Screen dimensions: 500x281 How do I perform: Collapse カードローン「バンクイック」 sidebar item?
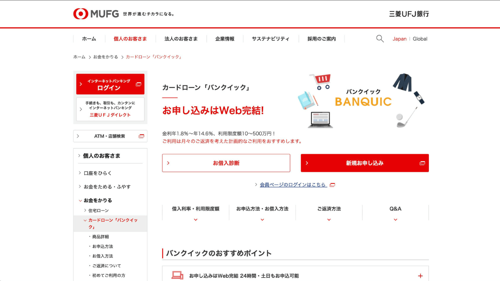(111, 224)
